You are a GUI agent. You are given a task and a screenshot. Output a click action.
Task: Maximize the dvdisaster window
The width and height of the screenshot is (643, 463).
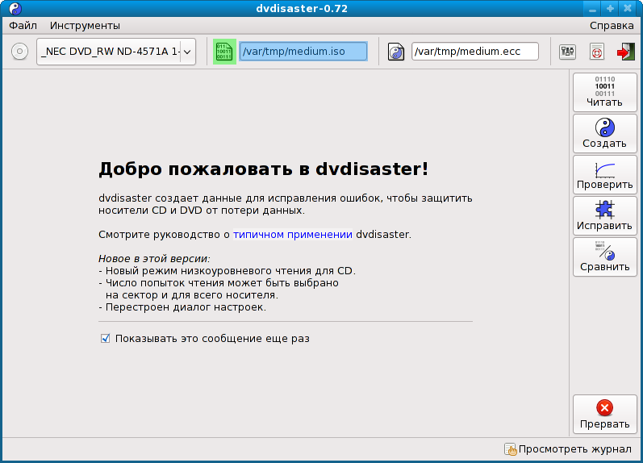pyautogui.click(x=610, y=9)
